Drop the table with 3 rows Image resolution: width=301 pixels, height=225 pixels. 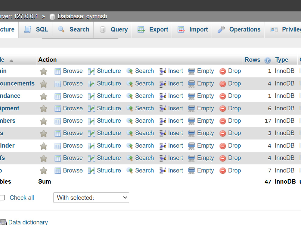[234, 133]
